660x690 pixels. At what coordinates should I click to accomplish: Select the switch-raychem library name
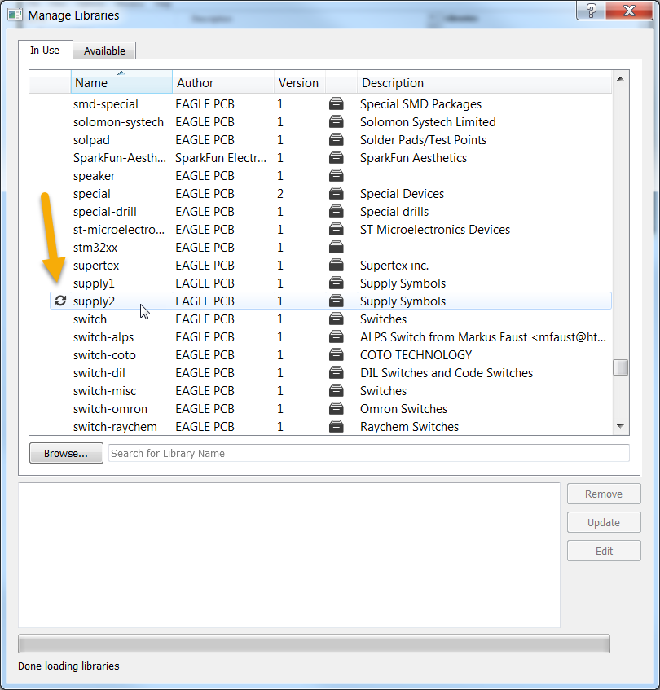point(115,428)
